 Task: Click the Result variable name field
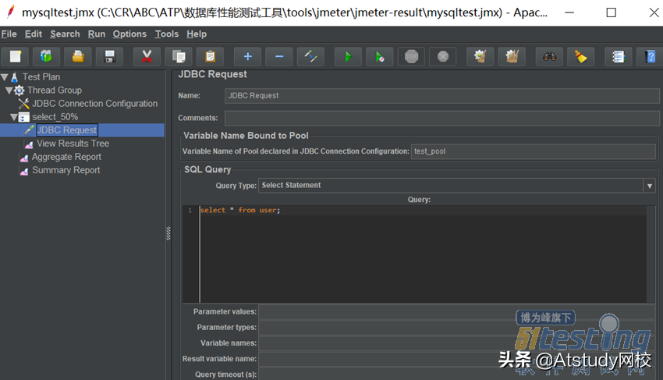(457, 358)
